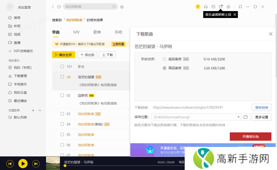Image resolution: width=277 pixels, height=170 pixels.
Task: Open 最近播放 in the sidebar
Action: 18,101
